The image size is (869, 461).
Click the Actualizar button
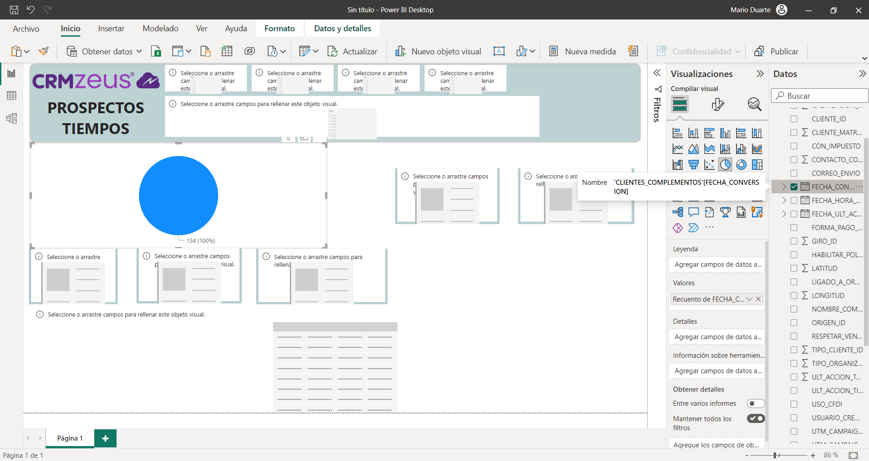352,51
